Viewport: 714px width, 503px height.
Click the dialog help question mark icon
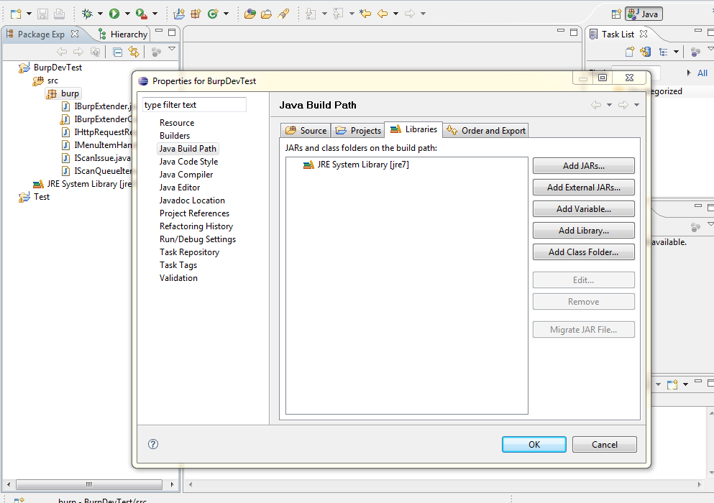coord(153,444)
